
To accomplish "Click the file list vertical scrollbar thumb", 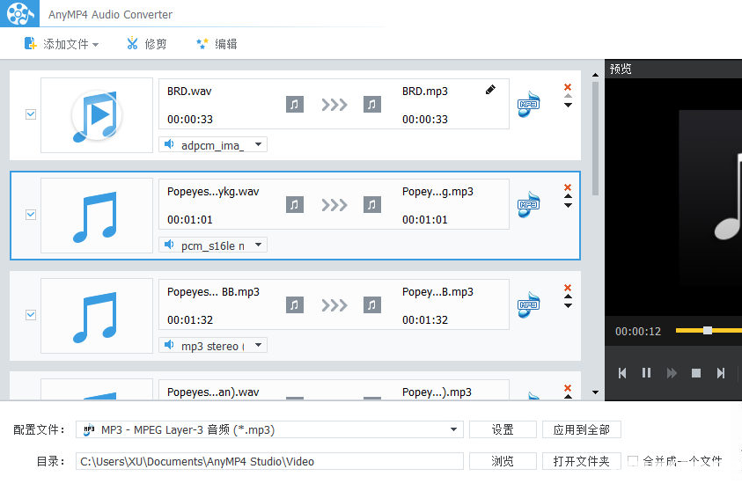I will pos(595,138).
